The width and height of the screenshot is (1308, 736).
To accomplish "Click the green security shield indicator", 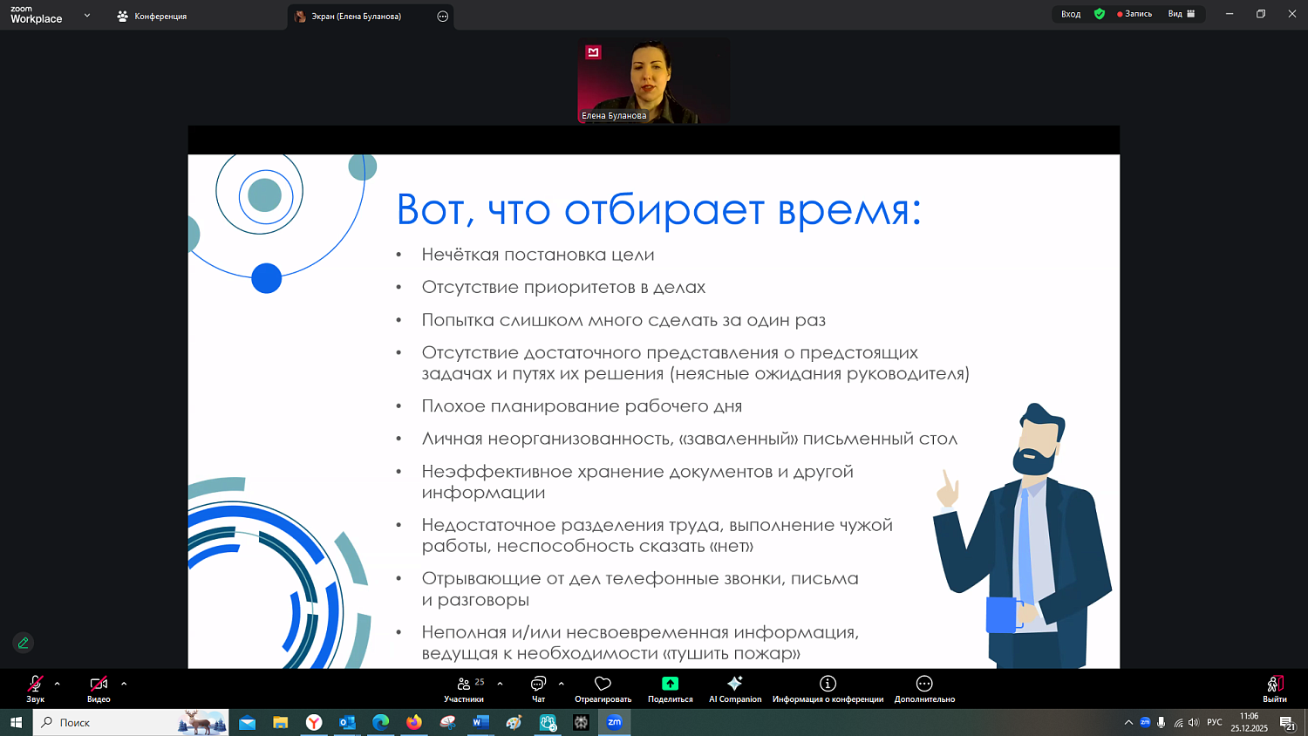I will (x=1100, y=14).
